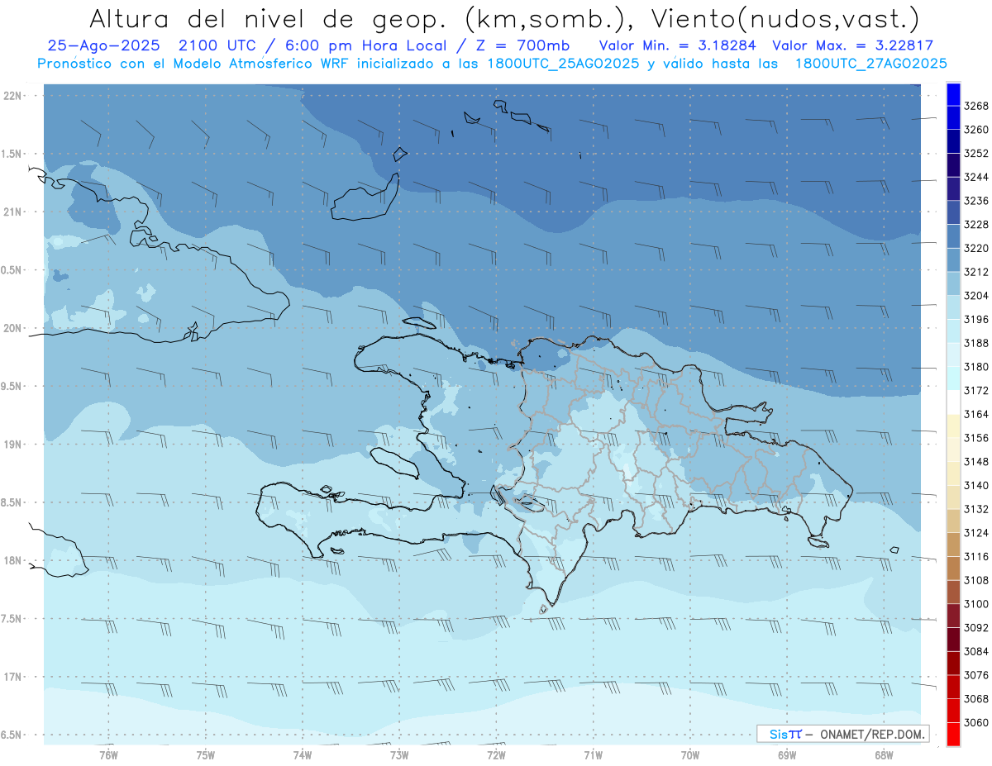Click the colorbar value '3076'
The image size is (992, 766).
pyautogui.click(x=976, y=675)
